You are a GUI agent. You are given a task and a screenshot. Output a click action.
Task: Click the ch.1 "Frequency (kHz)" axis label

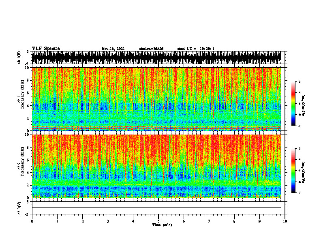pyautogui.click(x=22, y=94)
